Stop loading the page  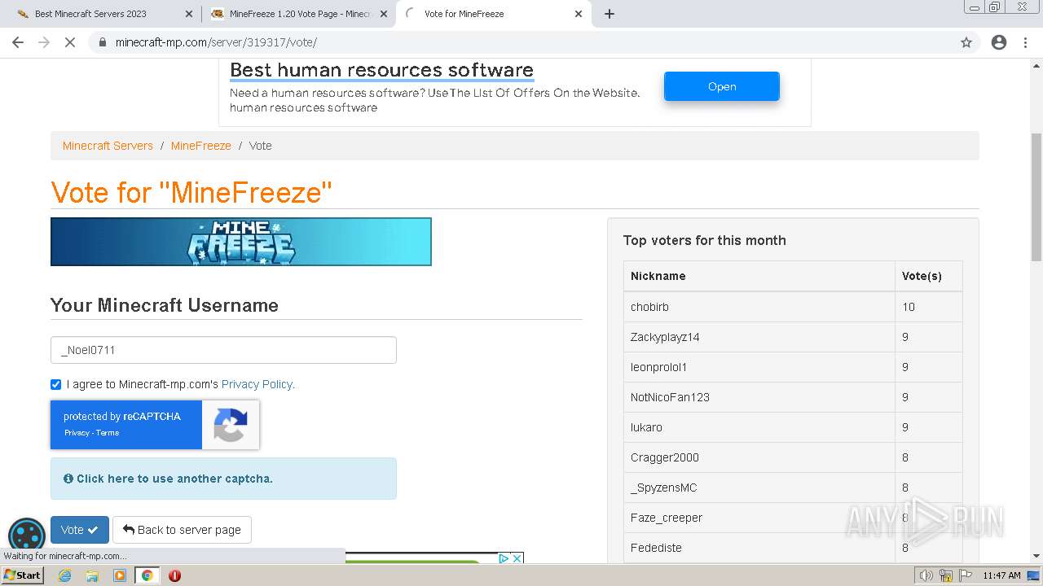point(70,42)
